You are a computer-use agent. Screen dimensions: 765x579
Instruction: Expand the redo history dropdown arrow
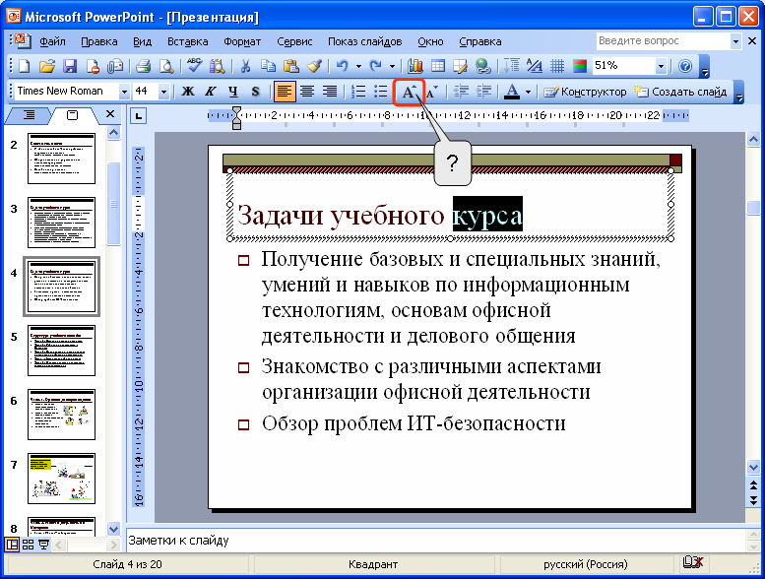(x=392, y=66)
